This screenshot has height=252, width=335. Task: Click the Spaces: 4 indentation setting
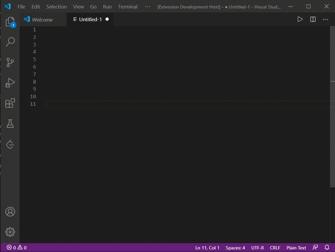pos(235,248)
